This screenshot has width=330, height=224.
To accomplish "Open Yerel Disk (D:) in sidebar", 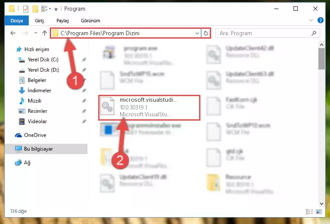I will point(43,70).
